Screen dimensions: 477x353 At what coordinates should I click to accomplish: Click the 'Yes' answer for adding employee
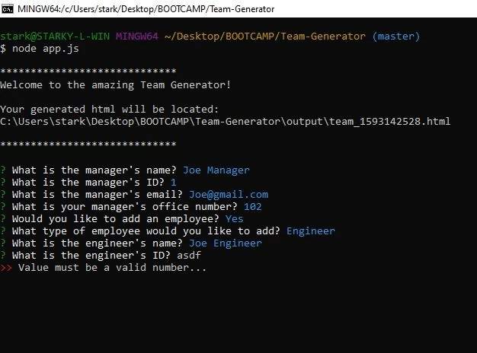pos(235,219)
